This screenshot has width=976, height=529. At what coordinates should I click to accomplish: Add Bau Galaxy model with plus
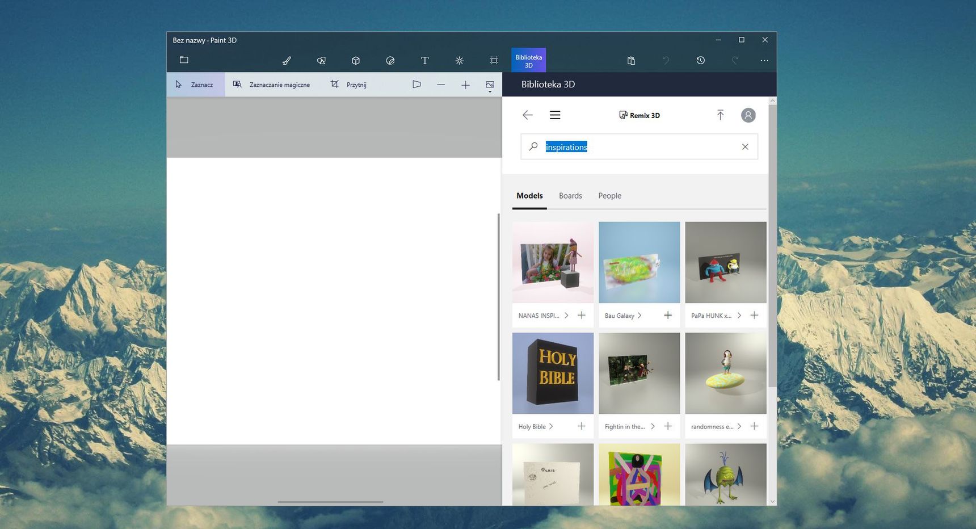668,316
